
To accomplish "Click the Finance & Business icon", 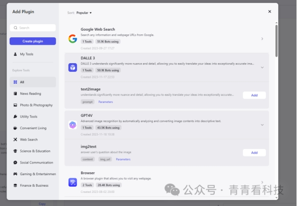I will click(x=15, y=185).
